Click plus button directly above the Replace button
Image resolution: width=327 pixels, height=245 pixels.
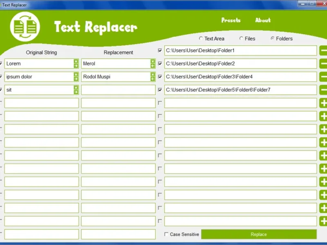tap(323, 221)
